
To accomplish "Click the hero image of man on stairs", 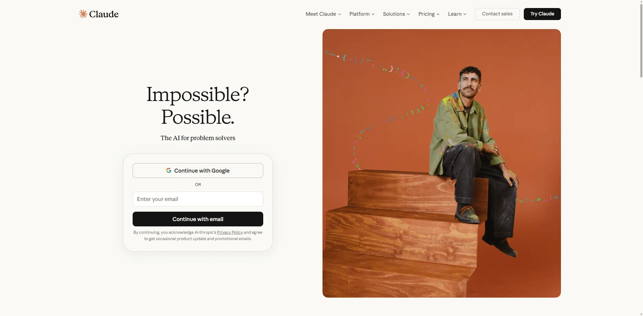I will point(441,163).
